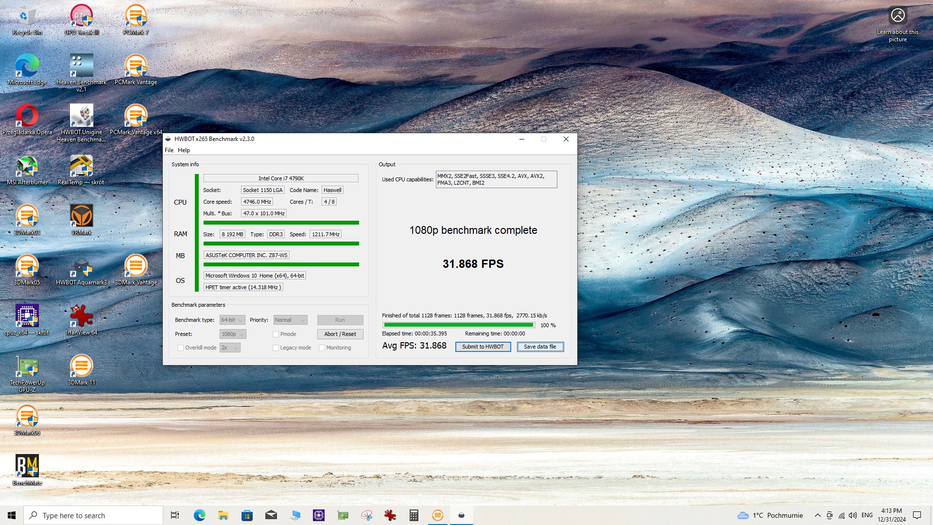This screenshot has height=525, width=933.
Task: Enable the Legacy mode checkbox
Action: 276,348
